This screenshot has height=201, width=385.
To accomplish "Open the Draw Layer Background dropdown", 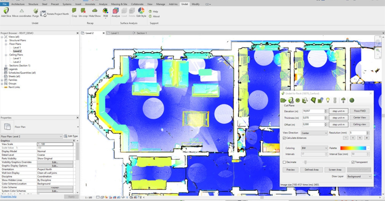I will (x=359, y=176).
